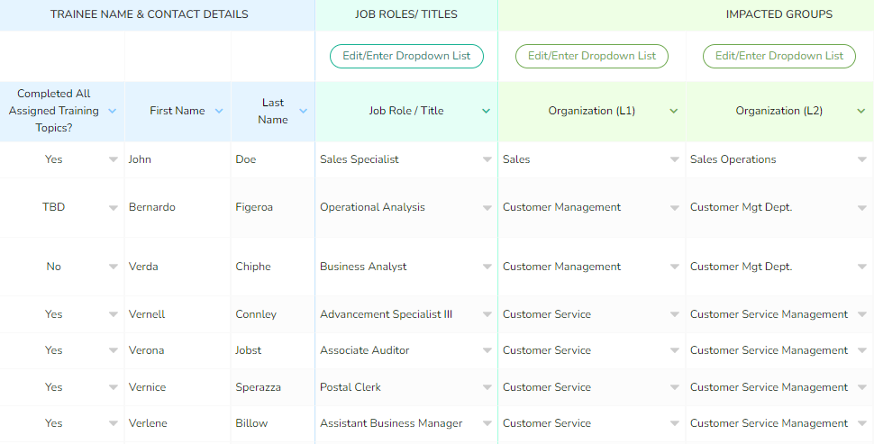This screenshot has height=444, width=874.
Task: Click the Organization (L1) header chevron
Action: pos(673,111)
